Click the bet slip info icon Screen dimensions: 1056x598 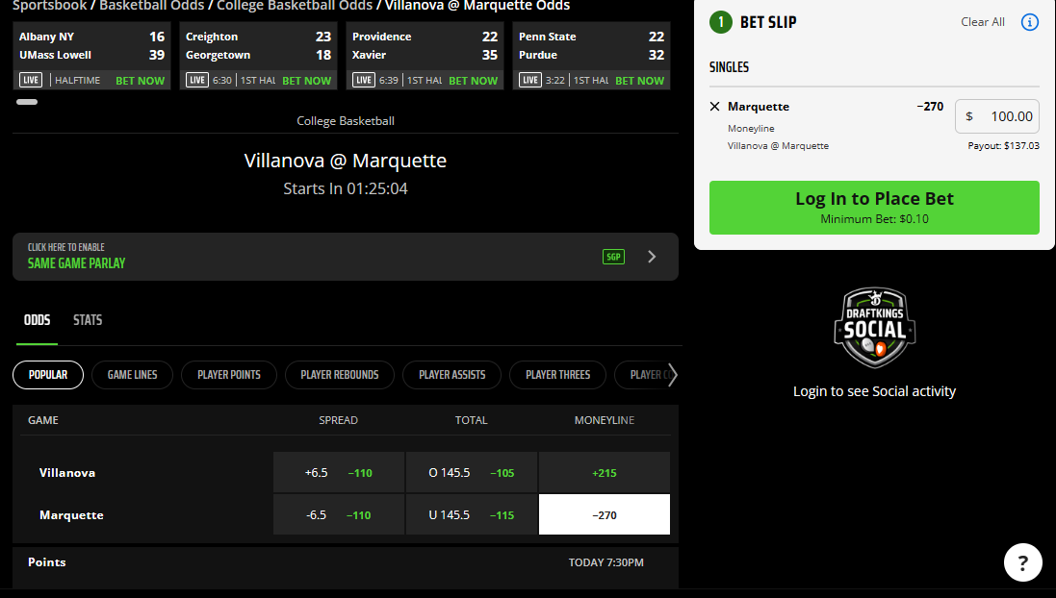click(1029, 22)
